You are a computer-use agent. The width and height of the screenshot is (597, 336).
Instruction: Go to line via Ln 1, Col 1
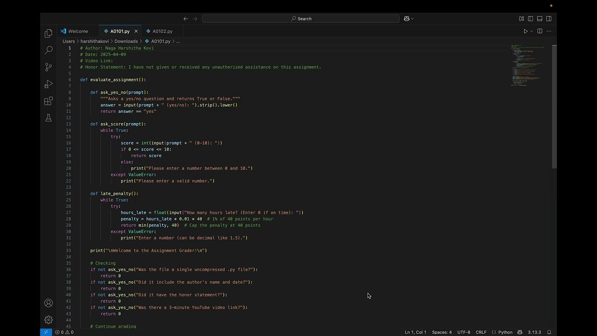pos(415,332)
